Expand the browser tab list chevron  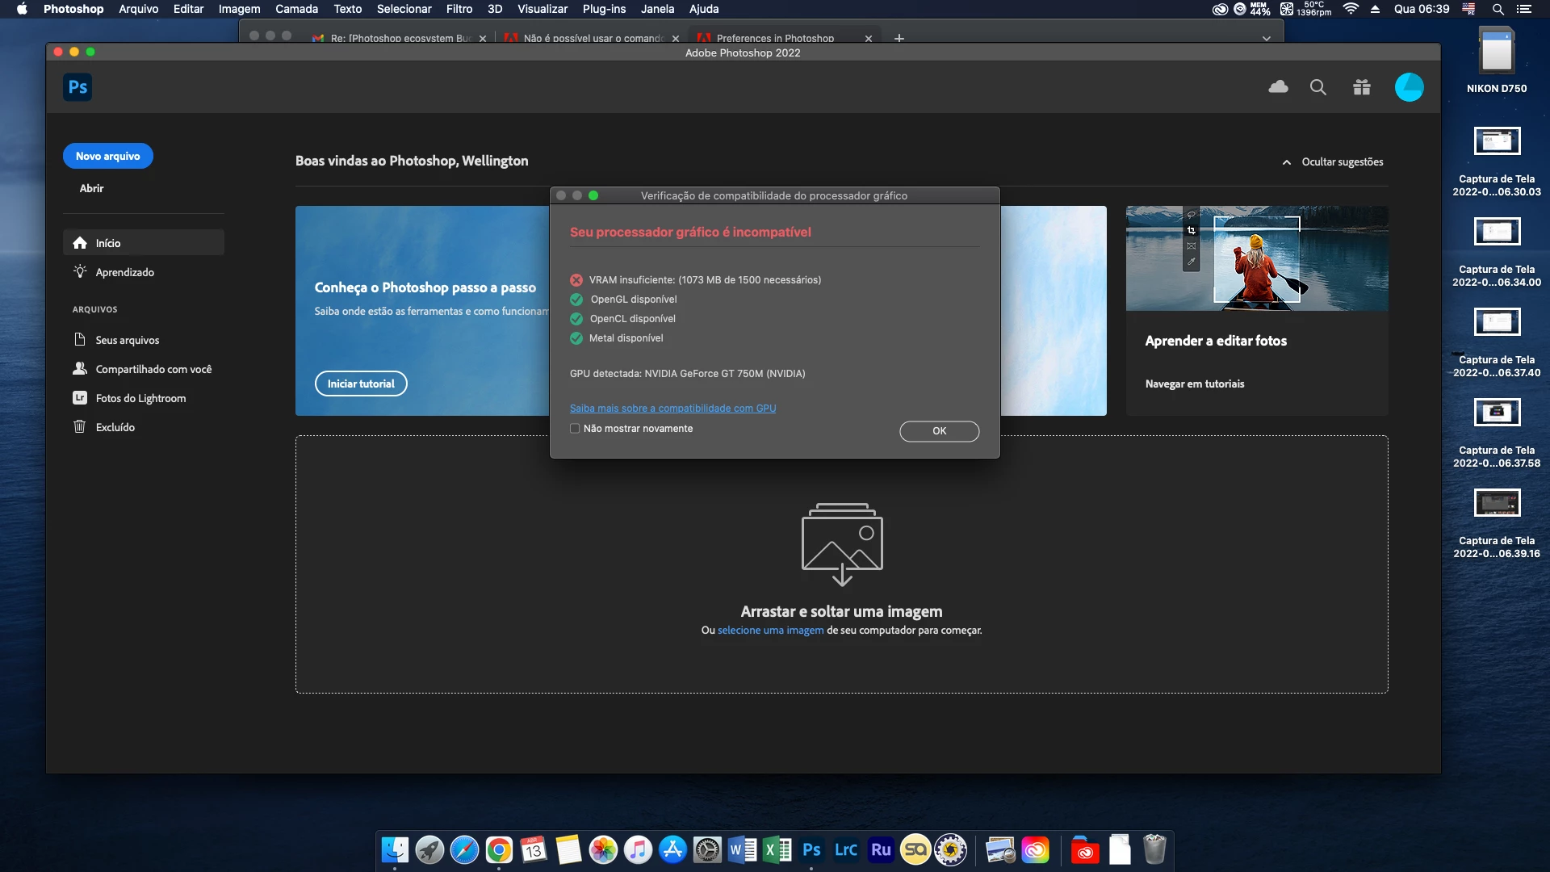1266,38
